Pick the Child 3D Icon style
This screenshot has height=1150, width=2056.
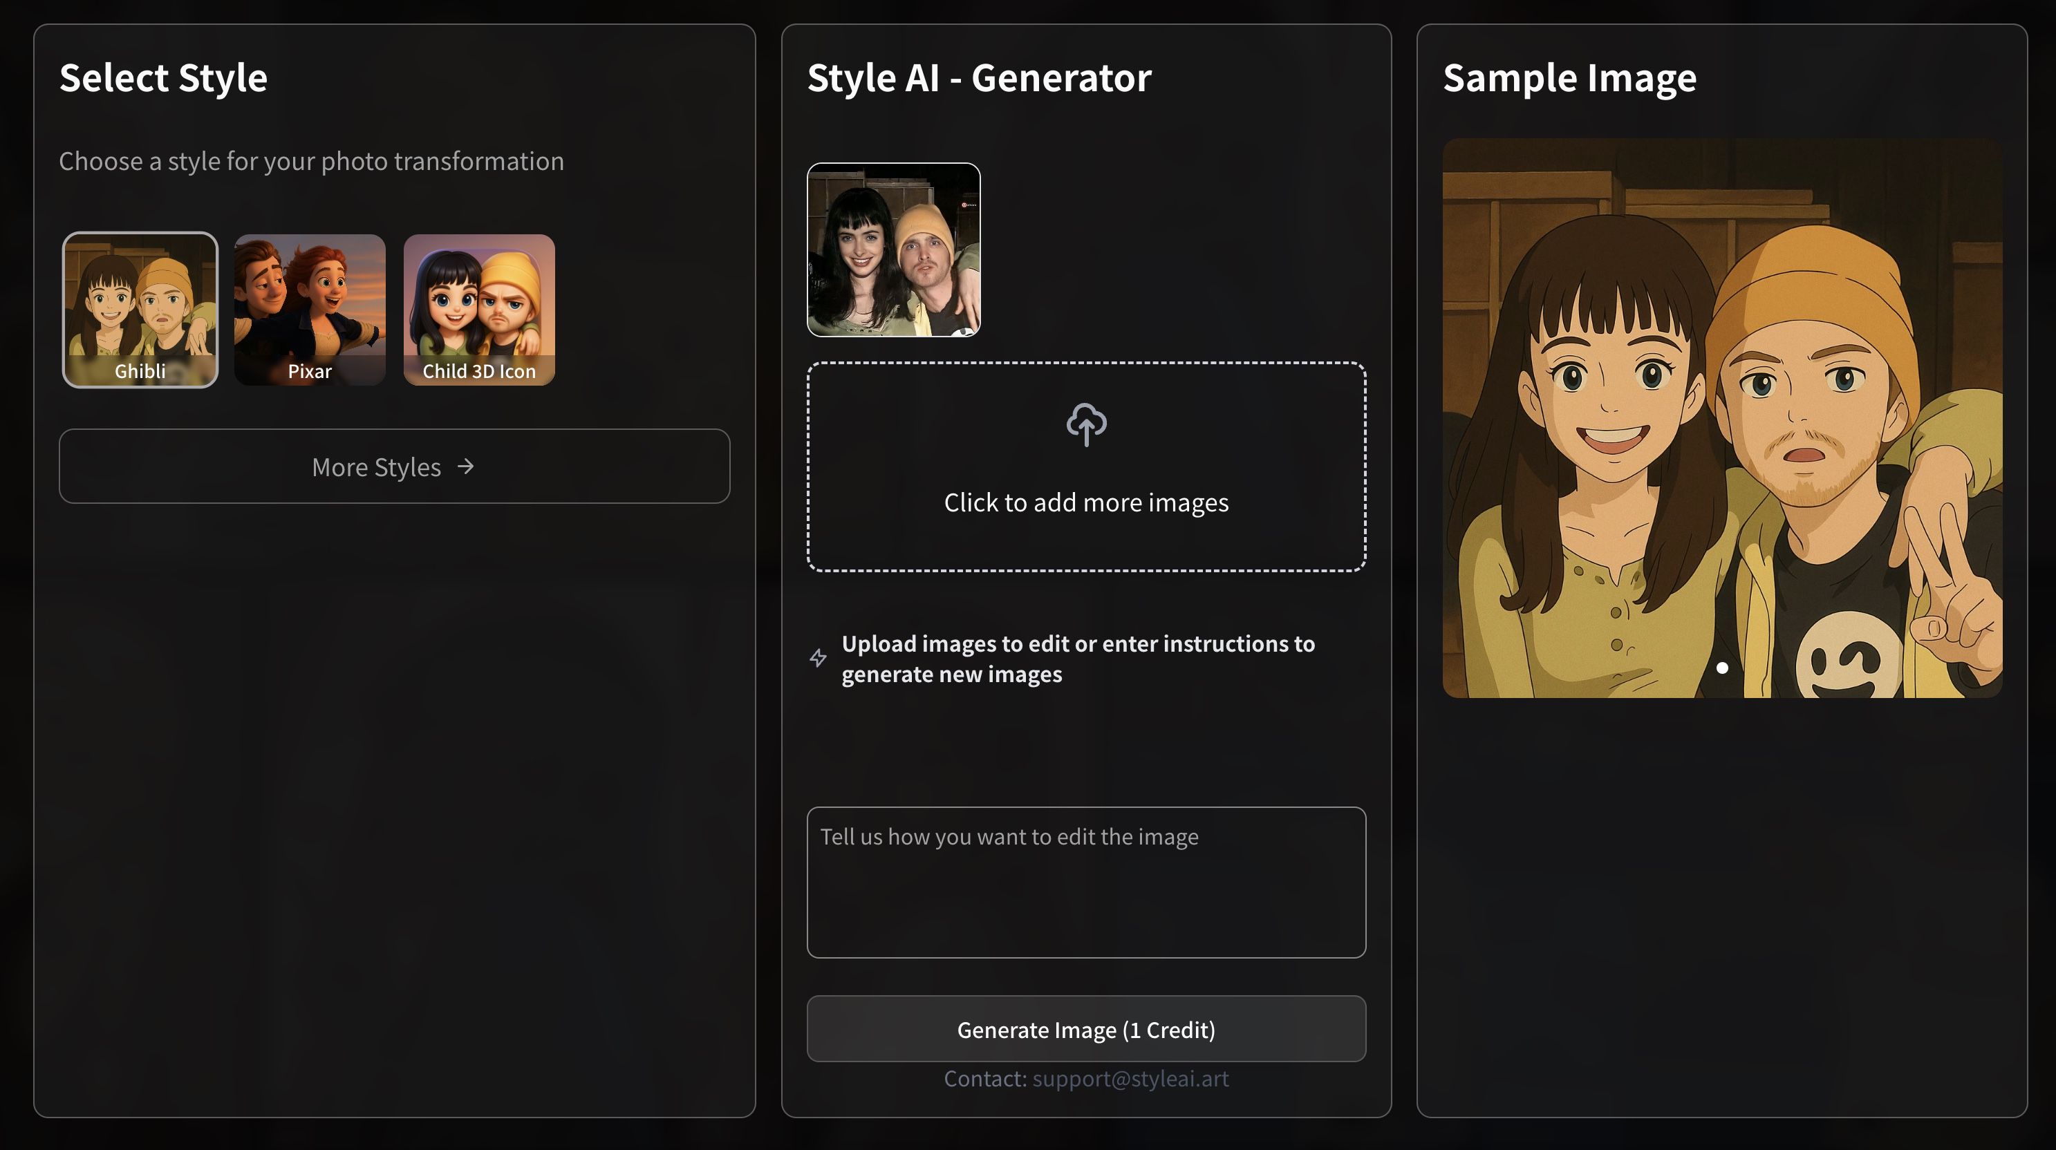(479, 310)
